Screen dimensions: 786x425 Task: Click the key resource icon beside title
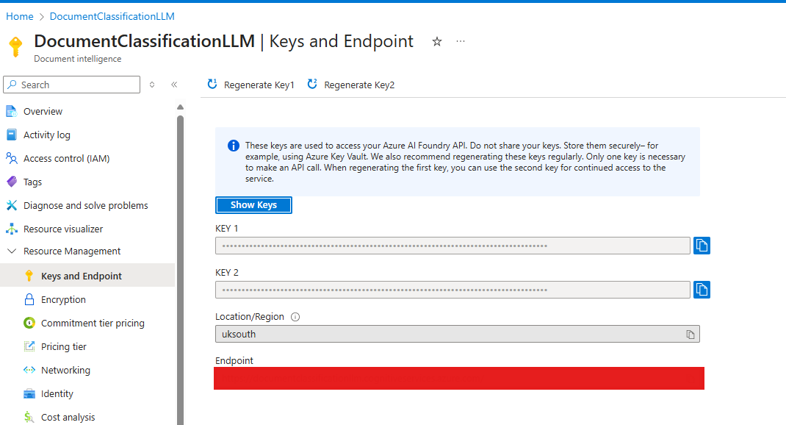(15, 46)
